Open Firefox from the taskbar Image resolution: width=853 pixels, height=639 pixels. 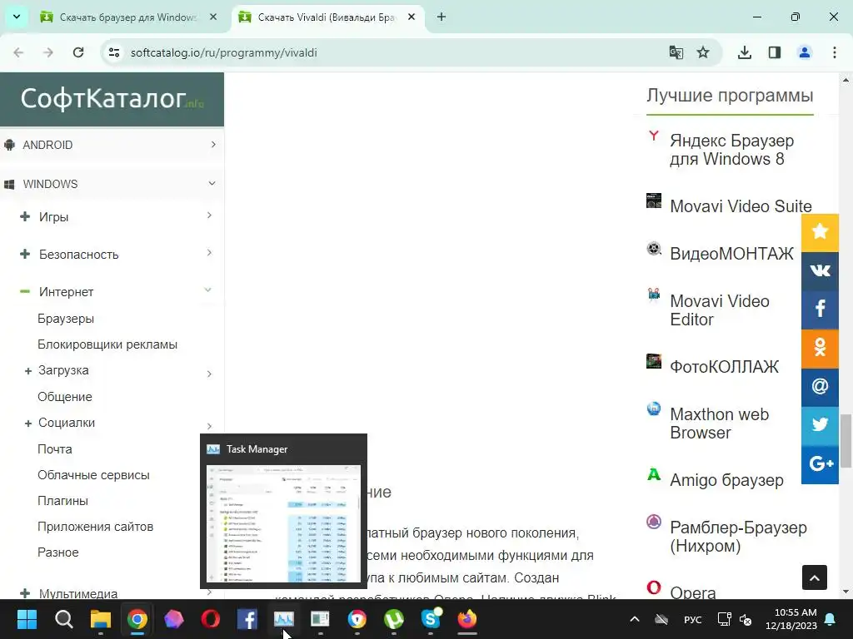(467, 619)
